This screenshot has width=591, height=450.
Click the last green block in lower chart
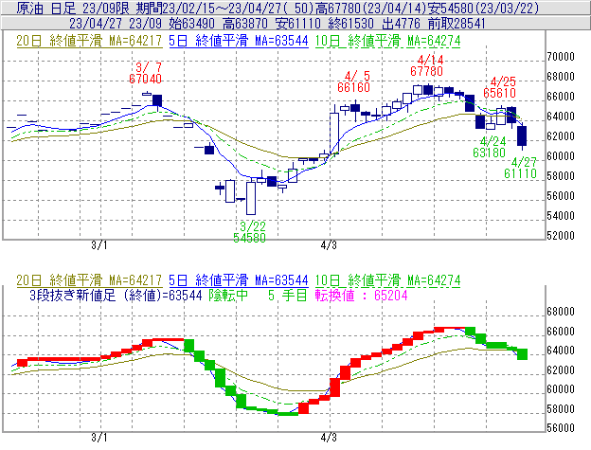pyautogui.click(x=522, y=354)
